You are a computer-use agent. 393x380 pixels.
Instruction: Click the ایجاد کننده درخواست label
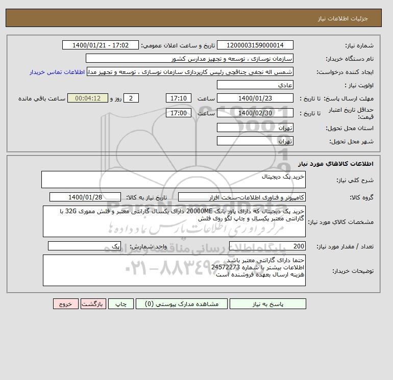tap(345, 72)
